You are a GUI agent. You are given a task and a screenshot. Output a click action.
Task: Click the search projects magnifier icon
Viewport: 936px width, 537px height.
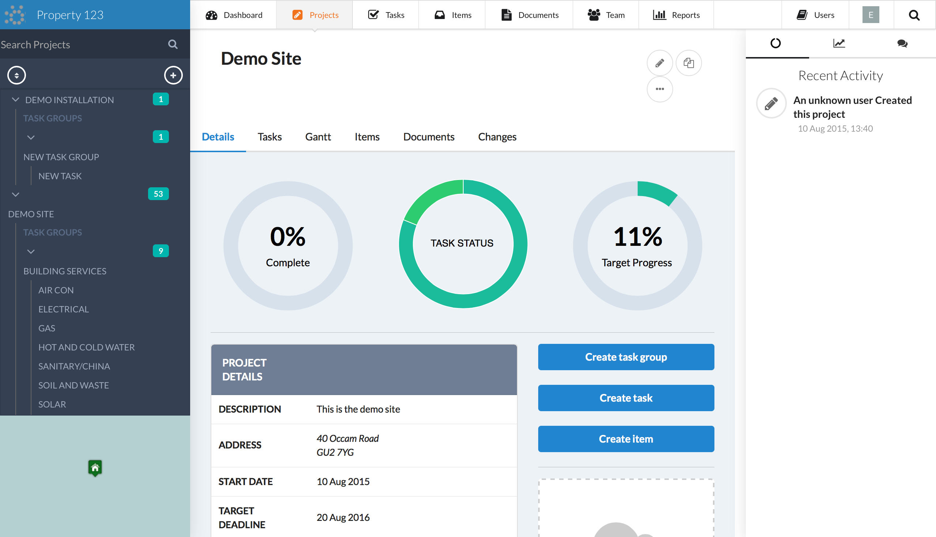(x=173, y=44)
